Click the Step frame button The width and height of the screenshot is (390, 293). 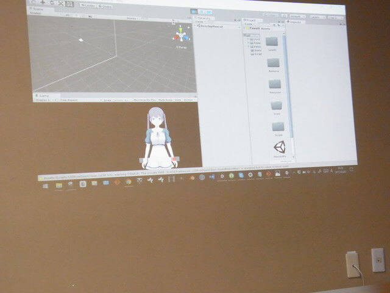click(208, 12)
